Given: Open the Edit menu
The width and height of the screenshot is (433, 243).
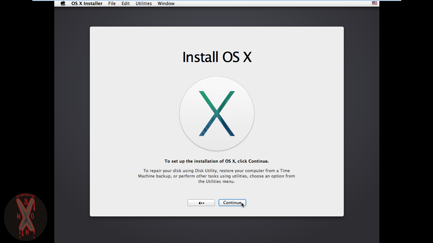Looking at the screenshot, I should coord(126,3).
